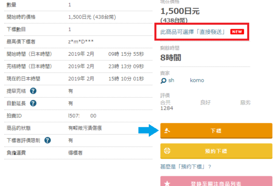280x186 pixels.
Task: Click the question mark beside 自動延長
Action: pos(33,103)
